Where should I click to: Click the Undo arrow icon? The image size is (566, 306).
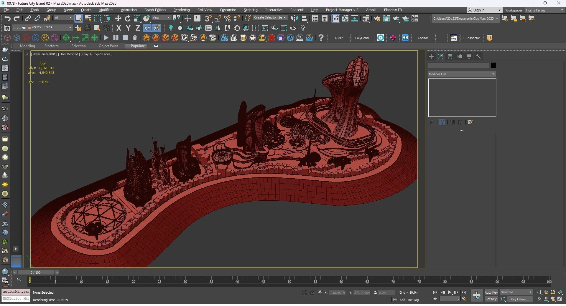point(7,19)
